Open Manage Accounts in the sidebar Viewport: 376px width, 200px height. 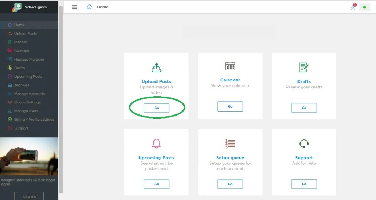click(29, 94)
